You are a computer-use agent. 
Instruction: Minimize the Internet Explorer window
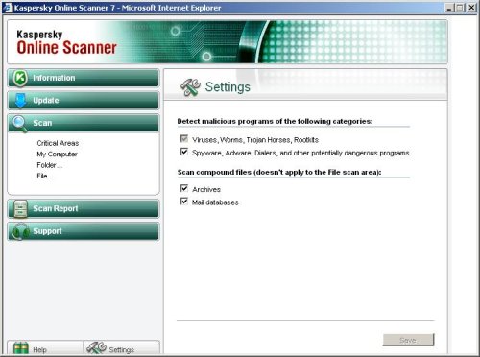[x=449, y=8]
